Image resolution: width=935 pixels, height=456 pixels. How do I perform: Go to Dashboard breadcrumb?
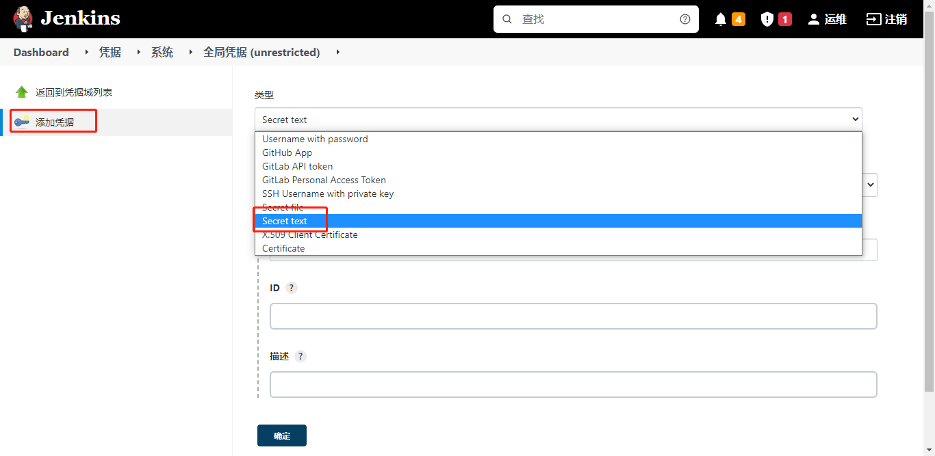tap(41, 52)
